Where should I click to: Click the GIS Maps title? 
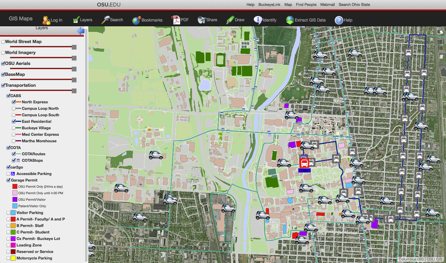(21, 19)
